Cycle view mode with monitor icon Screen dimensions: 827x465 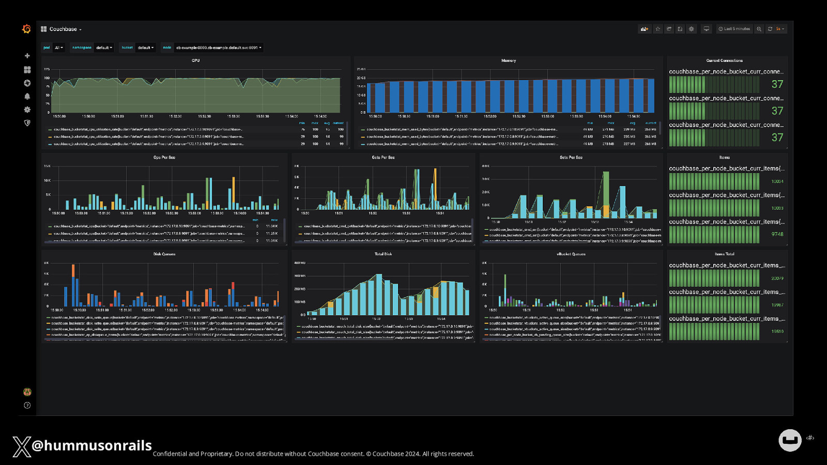point(707,29)
